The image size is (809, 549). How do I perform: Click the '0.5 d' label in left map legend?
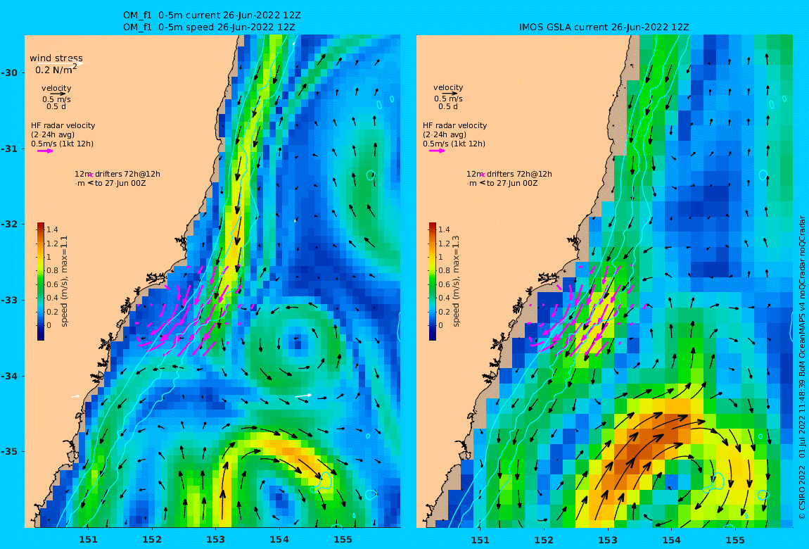[x=56, y=107]
